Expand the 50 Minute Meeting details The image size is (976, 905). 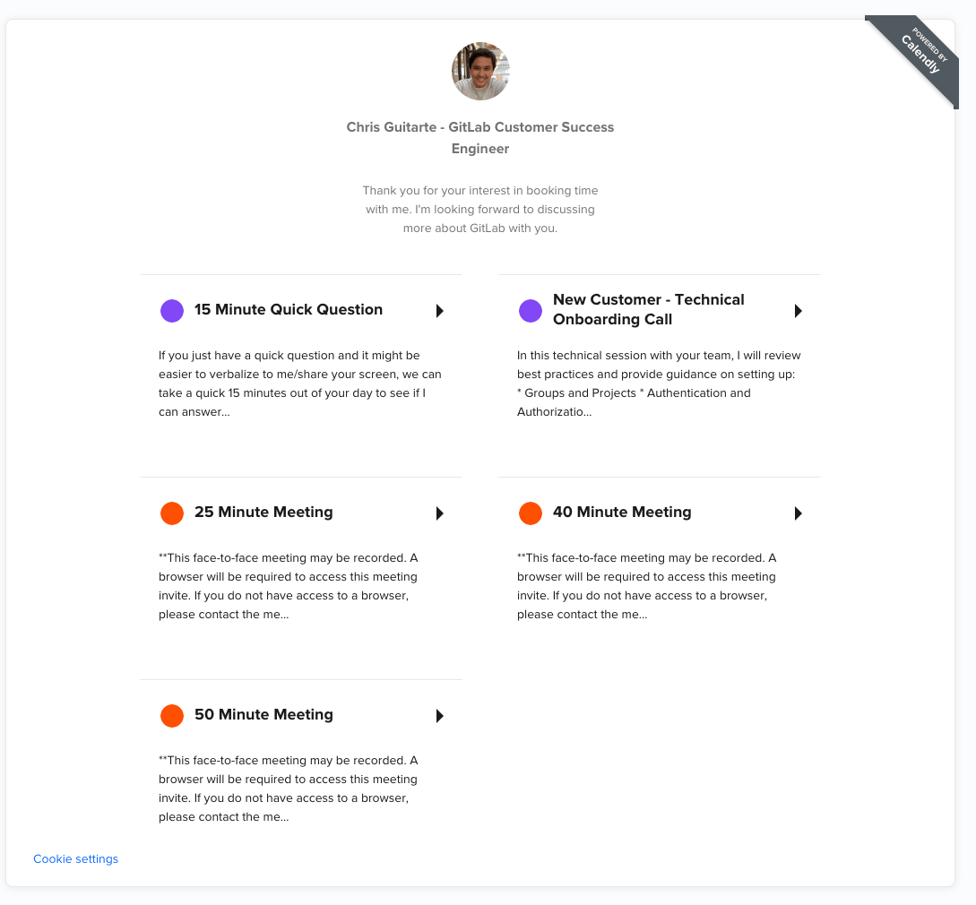[439, 716]
